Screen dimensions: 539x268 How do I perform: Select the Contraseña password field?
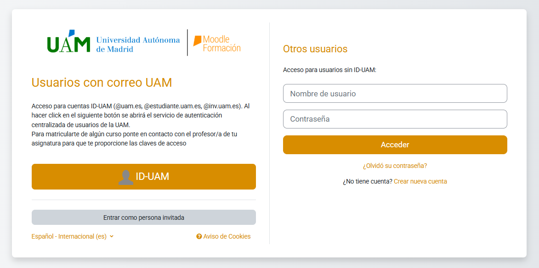(x=395, y=119)
